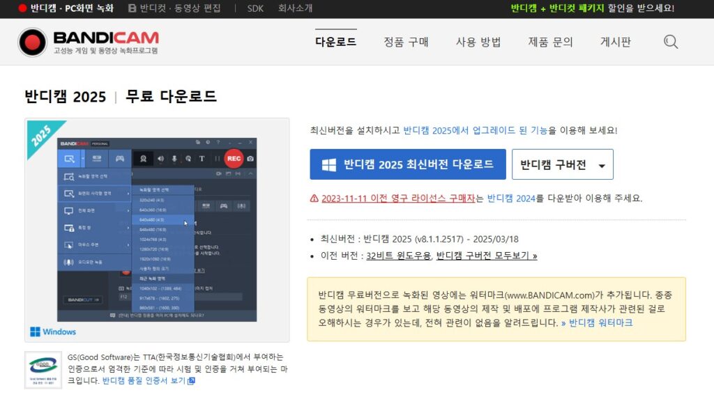Click the 최신버전 v8.1.1.2517 version text

point(419,239)
